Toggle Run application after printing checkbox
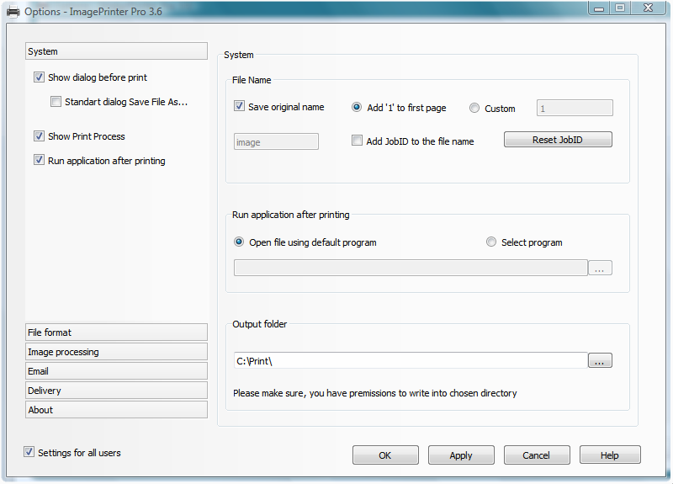Screen dimensions: 673x484 [39, 160]
